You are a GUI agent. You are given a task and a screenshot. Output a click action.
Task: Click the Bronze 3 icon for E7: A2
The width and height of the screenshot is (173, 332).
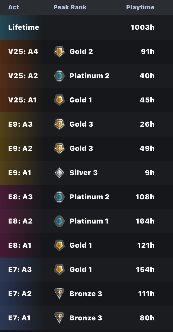click(59, 294)
